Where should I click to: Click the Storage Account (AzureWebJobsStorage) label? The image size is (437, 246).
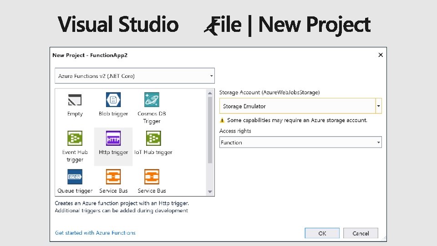(269, 92)
